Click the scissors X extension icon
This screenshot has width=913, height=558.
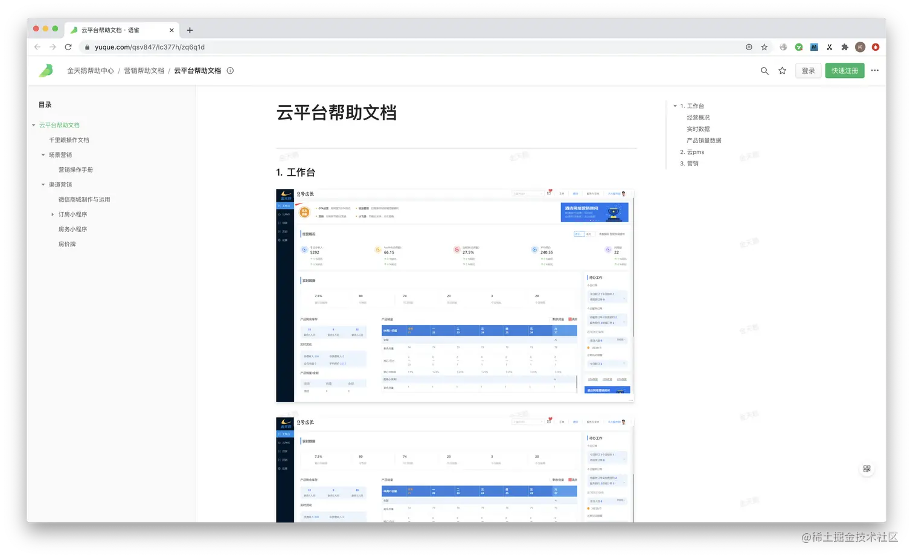(830, 47)
